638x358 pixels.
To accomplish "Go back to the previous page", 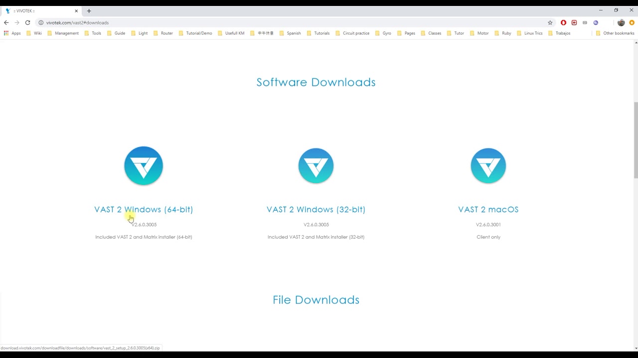I will (x=6, y=22).
